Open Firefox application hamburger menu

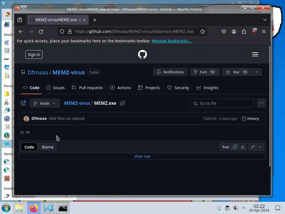[264, 31]
